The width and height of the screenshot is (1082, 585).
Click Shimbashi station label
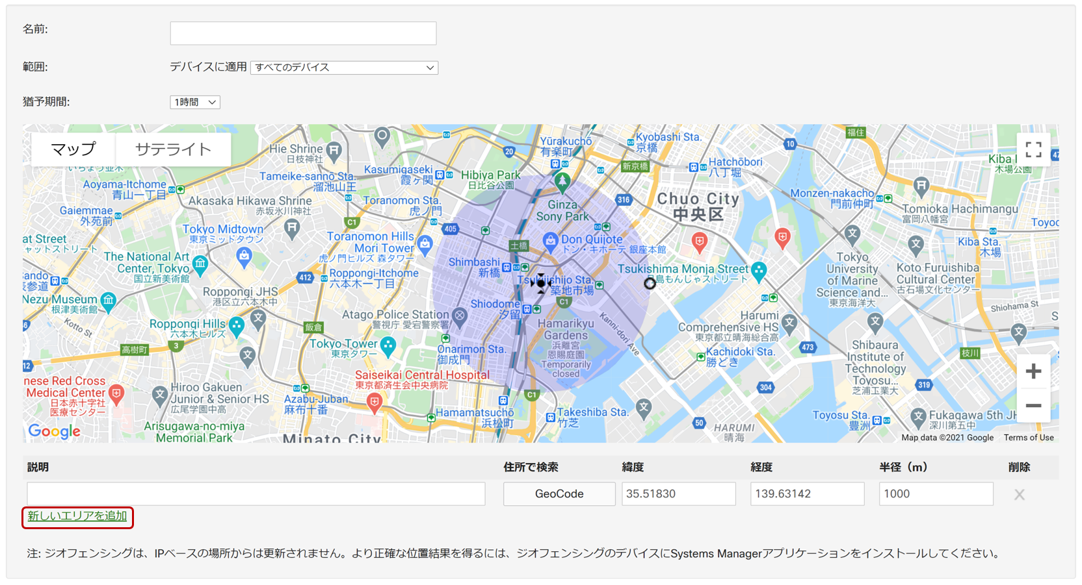click(x=474, y=268)
